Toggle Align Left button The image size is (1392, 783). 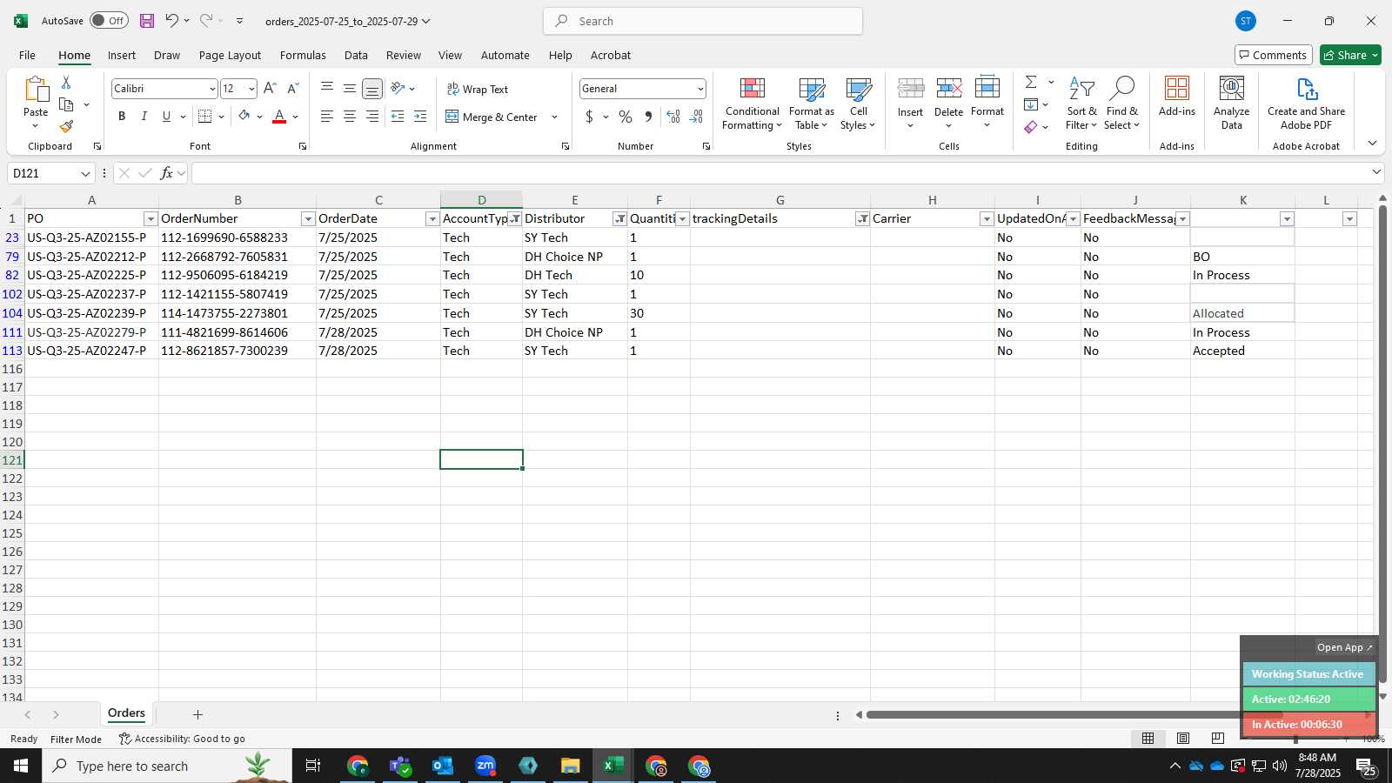[x=326, y=117]
